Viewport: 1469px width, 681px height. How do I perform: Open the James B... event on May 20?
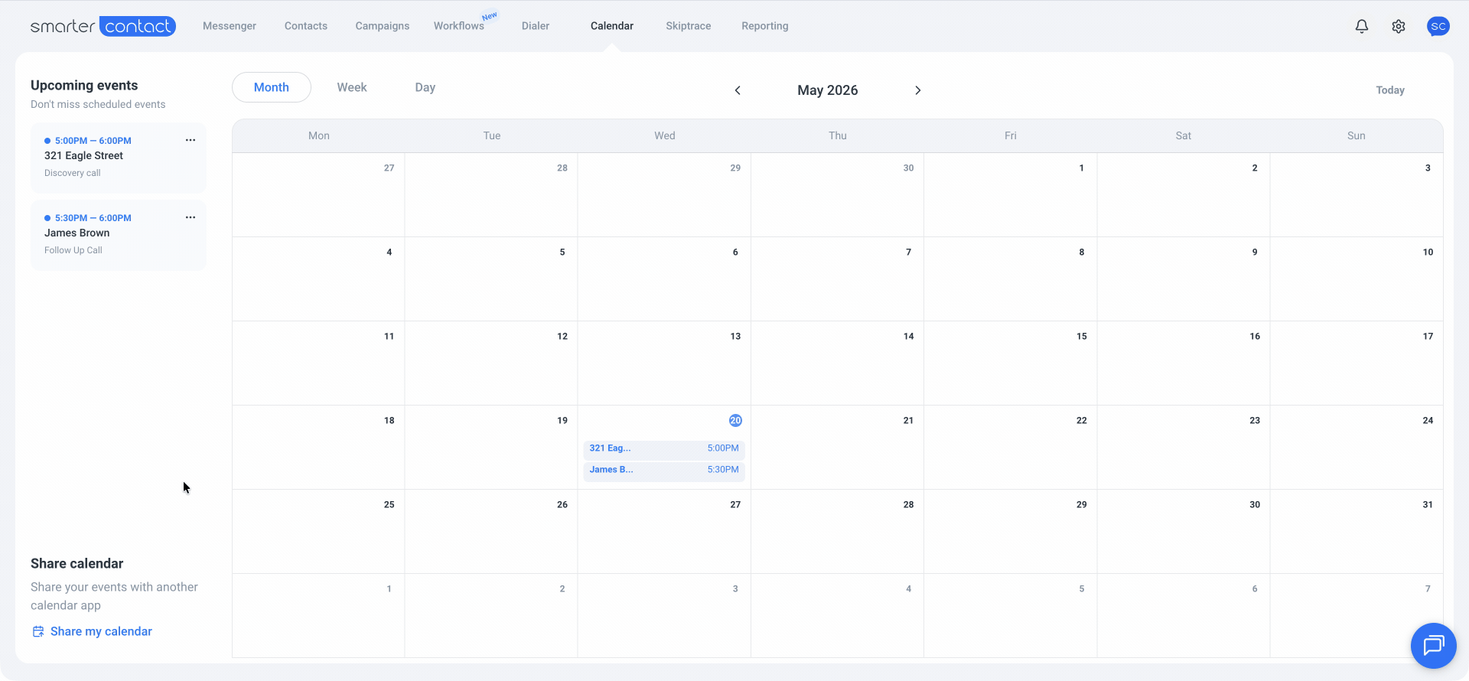[x=664, y=470]
